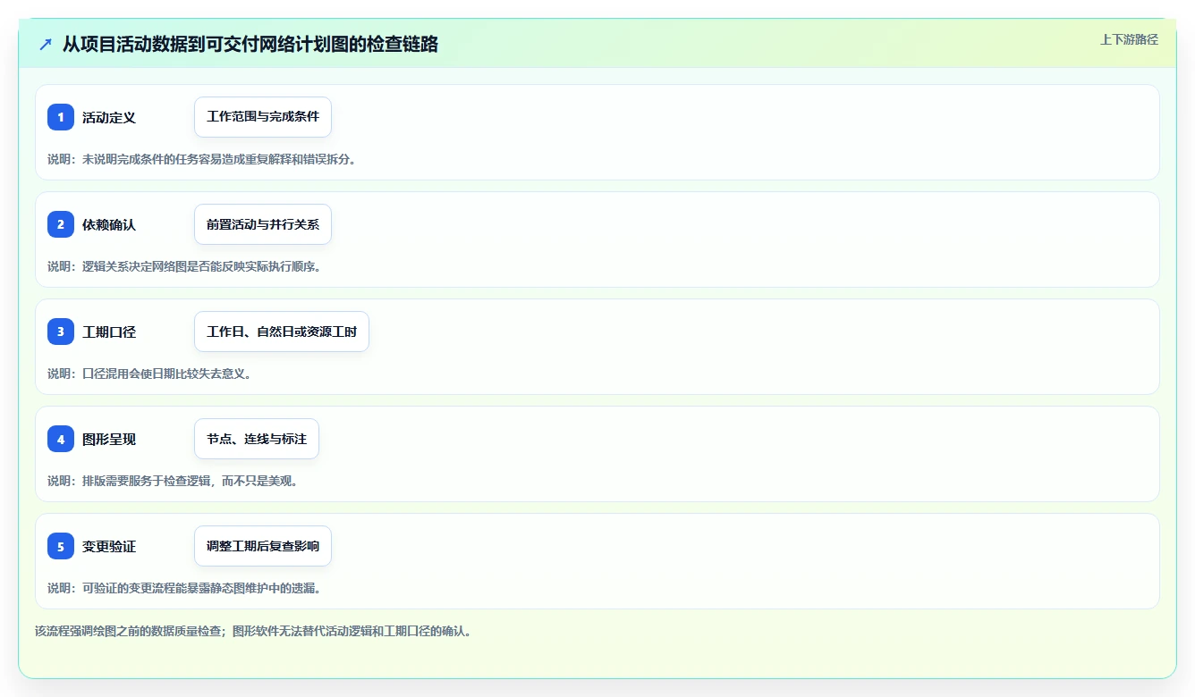Click the 上下游路径 label at top right
1195x697 pixels.
point(1129,39)
